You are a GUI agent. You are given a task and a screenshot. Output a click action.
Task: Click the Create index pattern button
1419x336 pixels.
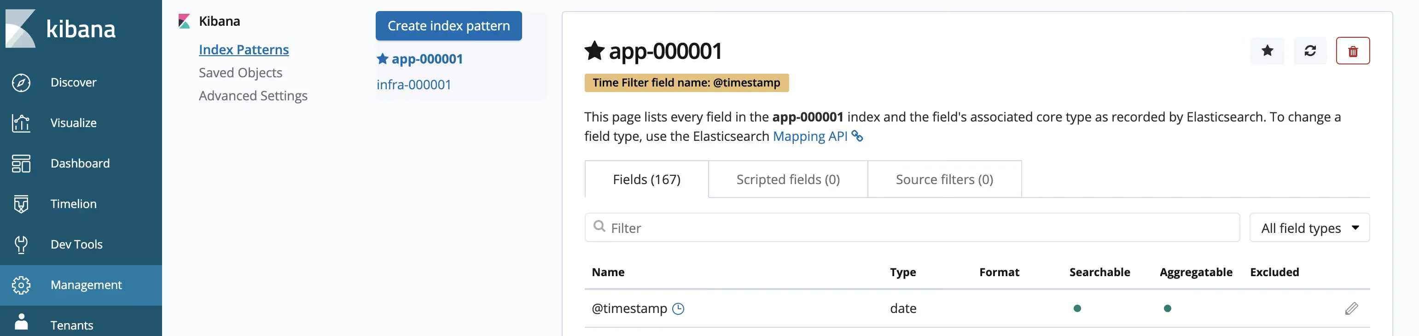(448, 26)
